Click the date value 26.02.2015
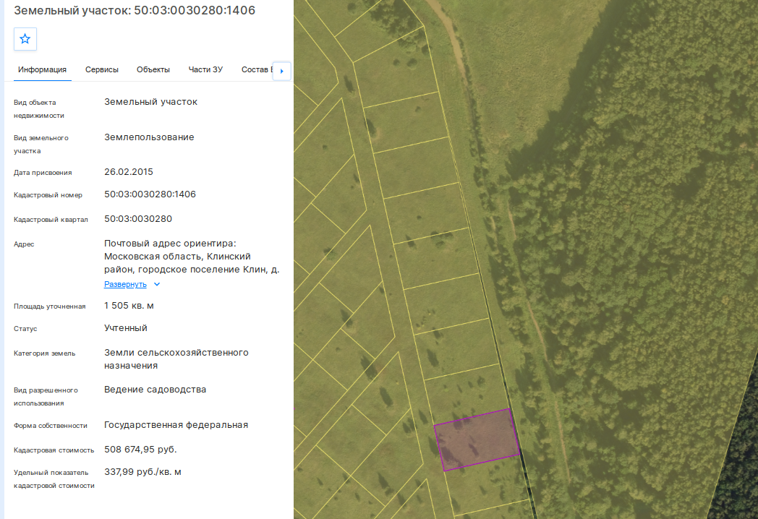This screenshot has width=758, height=519. pos(129,172)
